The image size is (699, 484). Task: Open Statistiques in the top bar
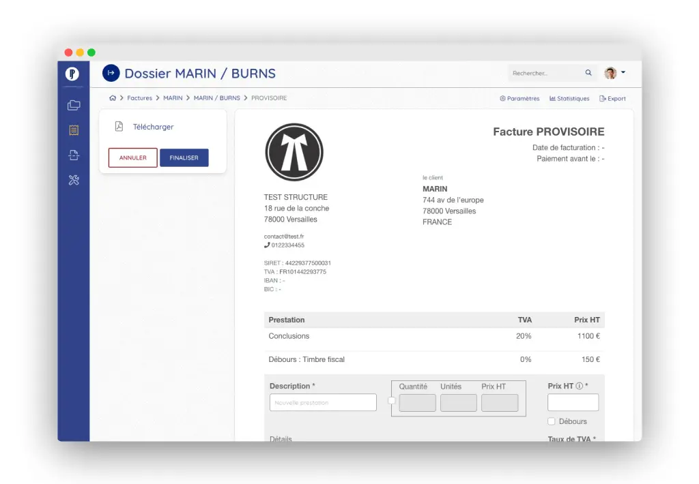pos(569,99)
